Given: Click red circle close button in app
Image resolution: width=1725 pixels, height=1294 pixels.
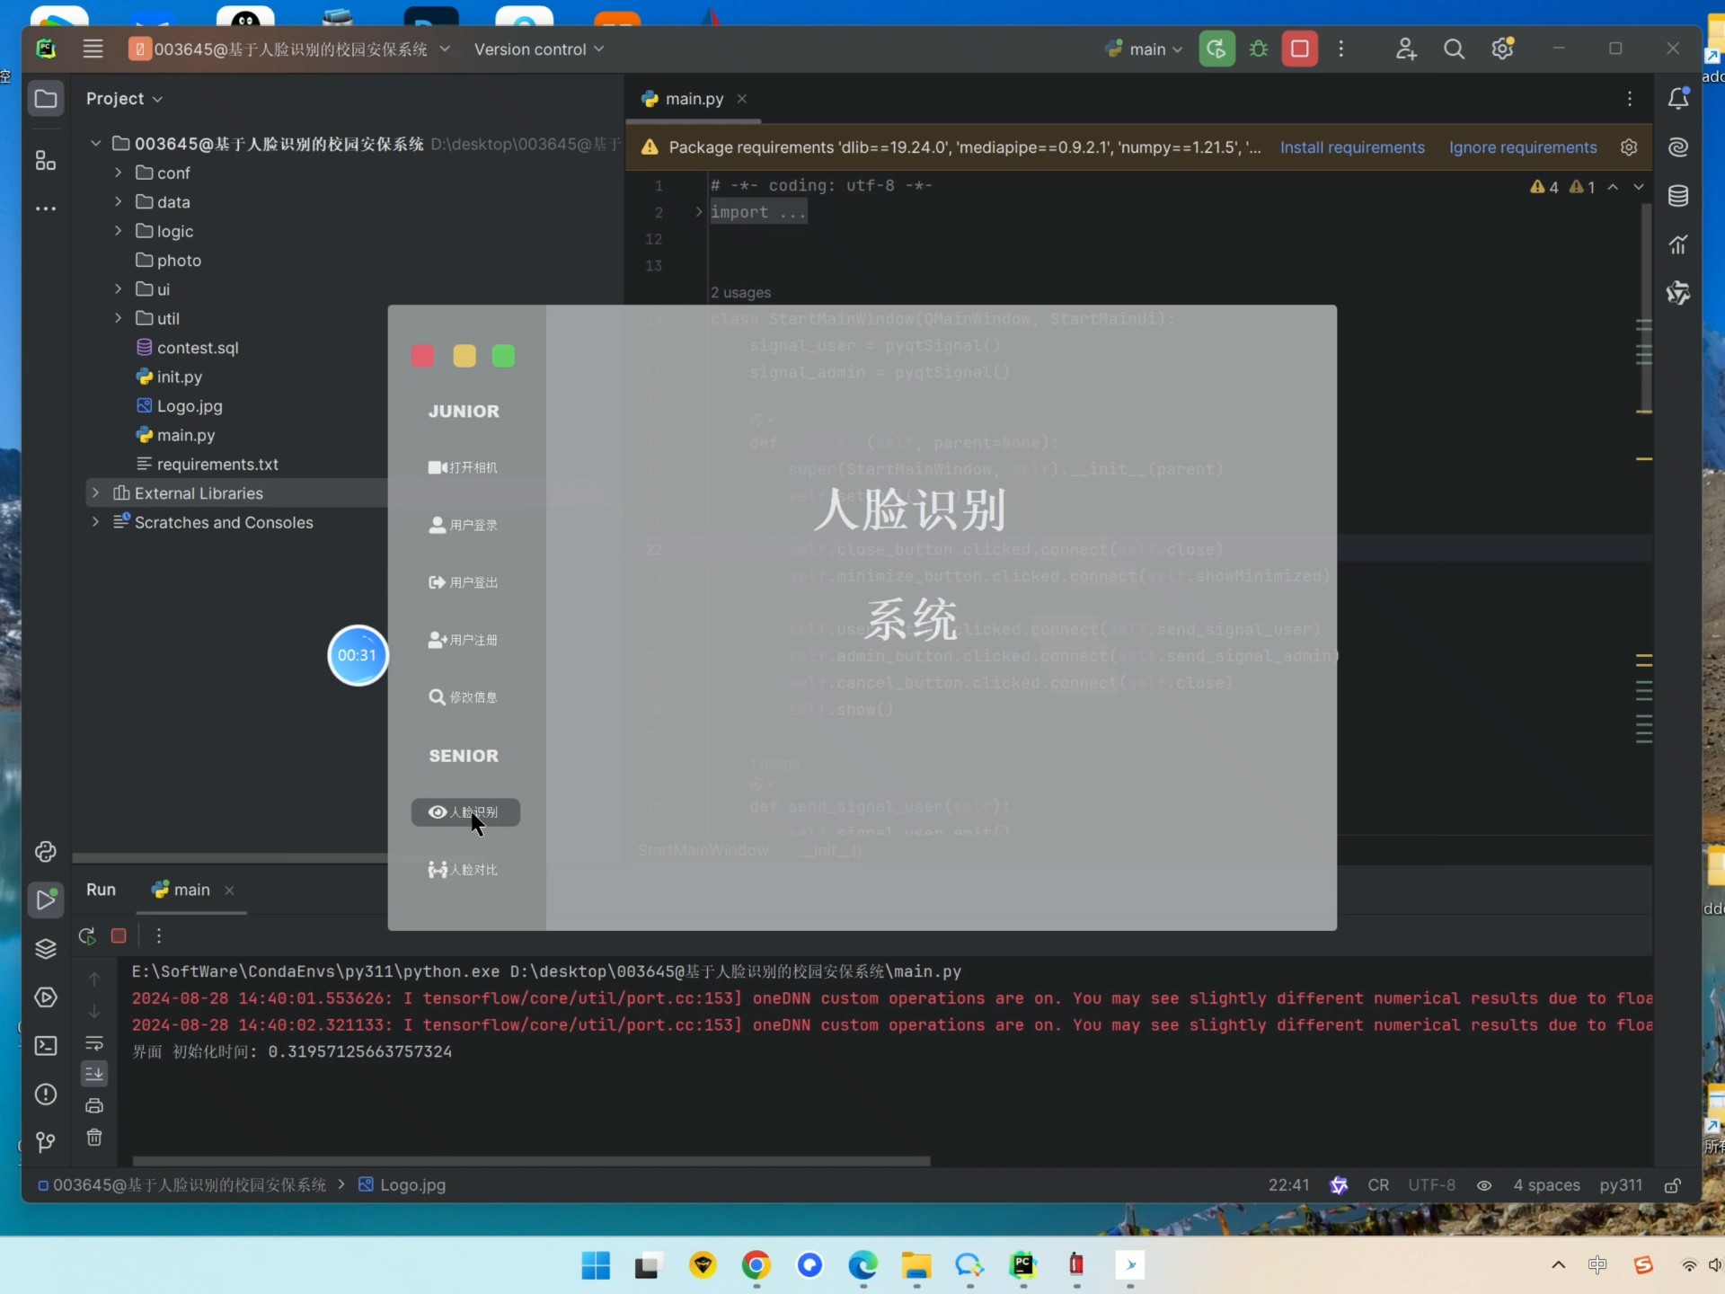Looking at the screenshot, I should click(422, 356).
